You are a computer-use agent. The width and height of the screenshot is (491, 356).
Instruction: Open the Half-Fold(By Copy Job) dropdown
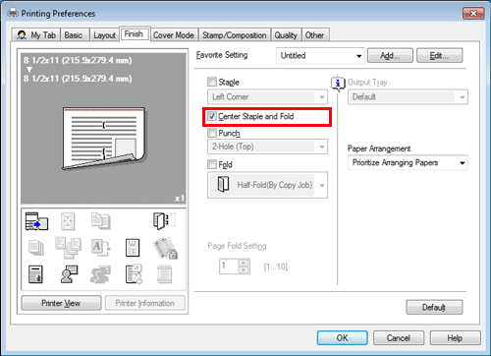pos(267,185)
